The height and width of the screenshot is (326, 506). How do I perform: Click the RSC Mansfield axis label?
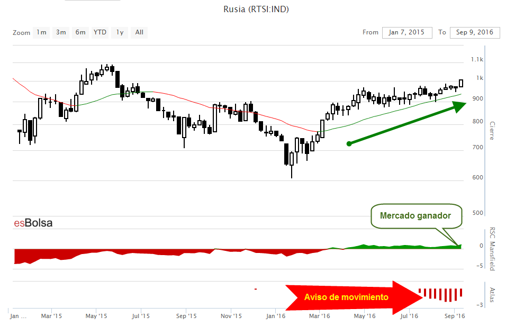coord(492,249)
